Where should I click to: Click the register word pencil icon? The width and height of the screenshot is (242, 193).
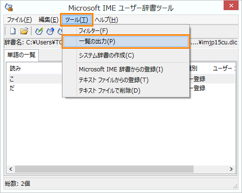click(39, 31)
